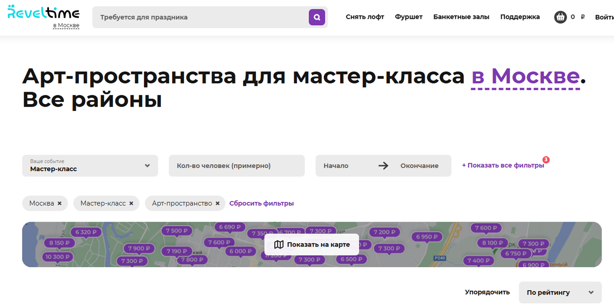
Task: Focus the Кол-во человек input field
Action: click(x=236, y=165)
